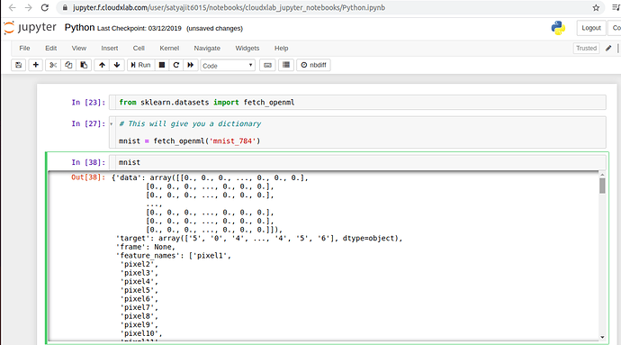Click the 'target': array output line
Image resolution: width=621 pixels, height=345 pixels.
[259, 239]
